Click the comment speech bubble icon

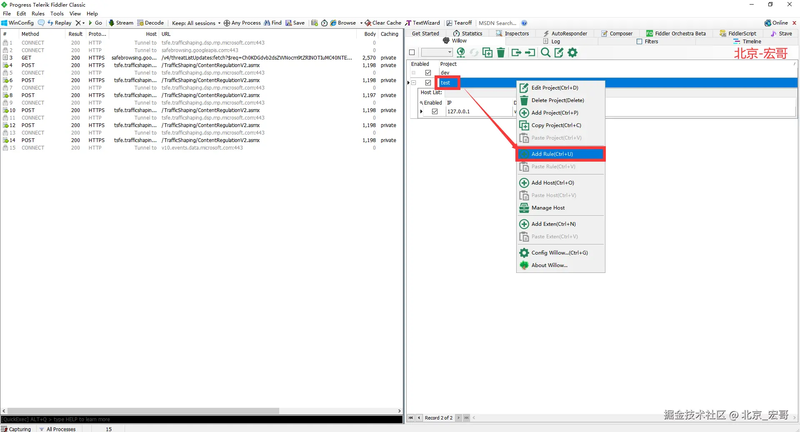tap(41, 23)
